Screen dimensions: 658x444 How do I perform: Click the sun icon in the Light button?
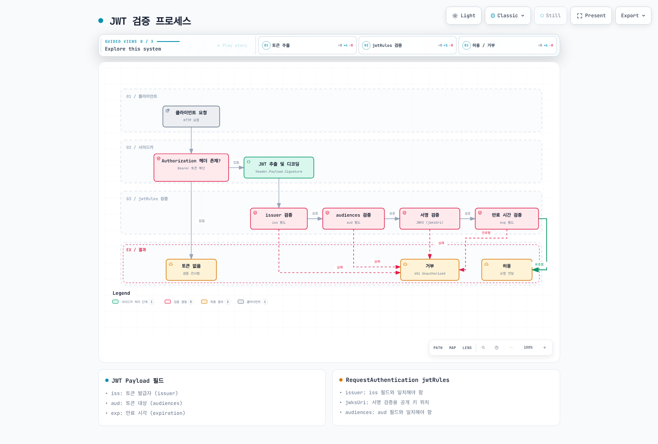click(x=455, y=16)
